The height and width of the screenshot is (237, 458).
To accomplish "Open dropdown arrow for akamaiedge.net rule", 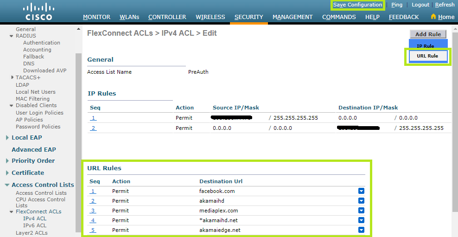I will pyautogui.click(x=361, y=230).
